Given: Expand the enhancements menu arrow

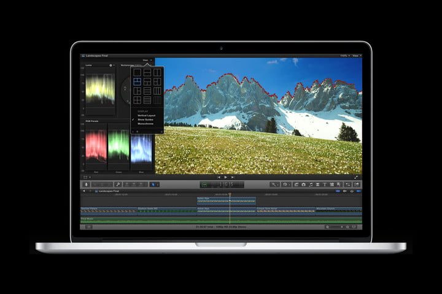Looking at the screenshot, I should (x=278, y=184).
